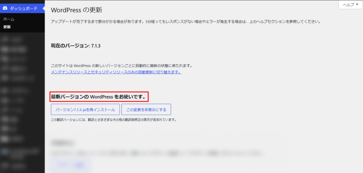Open the ダッシュボード menu item
This screenshot has width=363, height=173.
pos(22,8)
